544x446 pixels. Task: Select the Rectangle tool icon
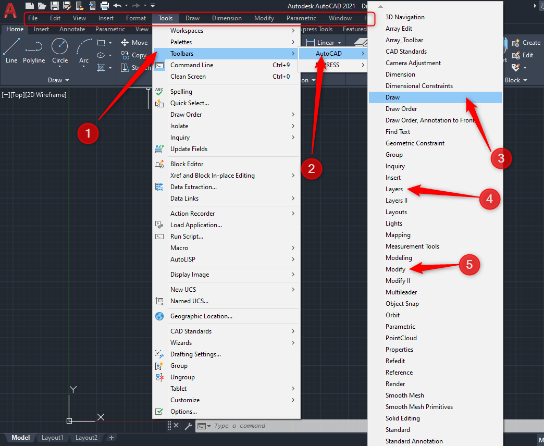[x=101, y=43]
